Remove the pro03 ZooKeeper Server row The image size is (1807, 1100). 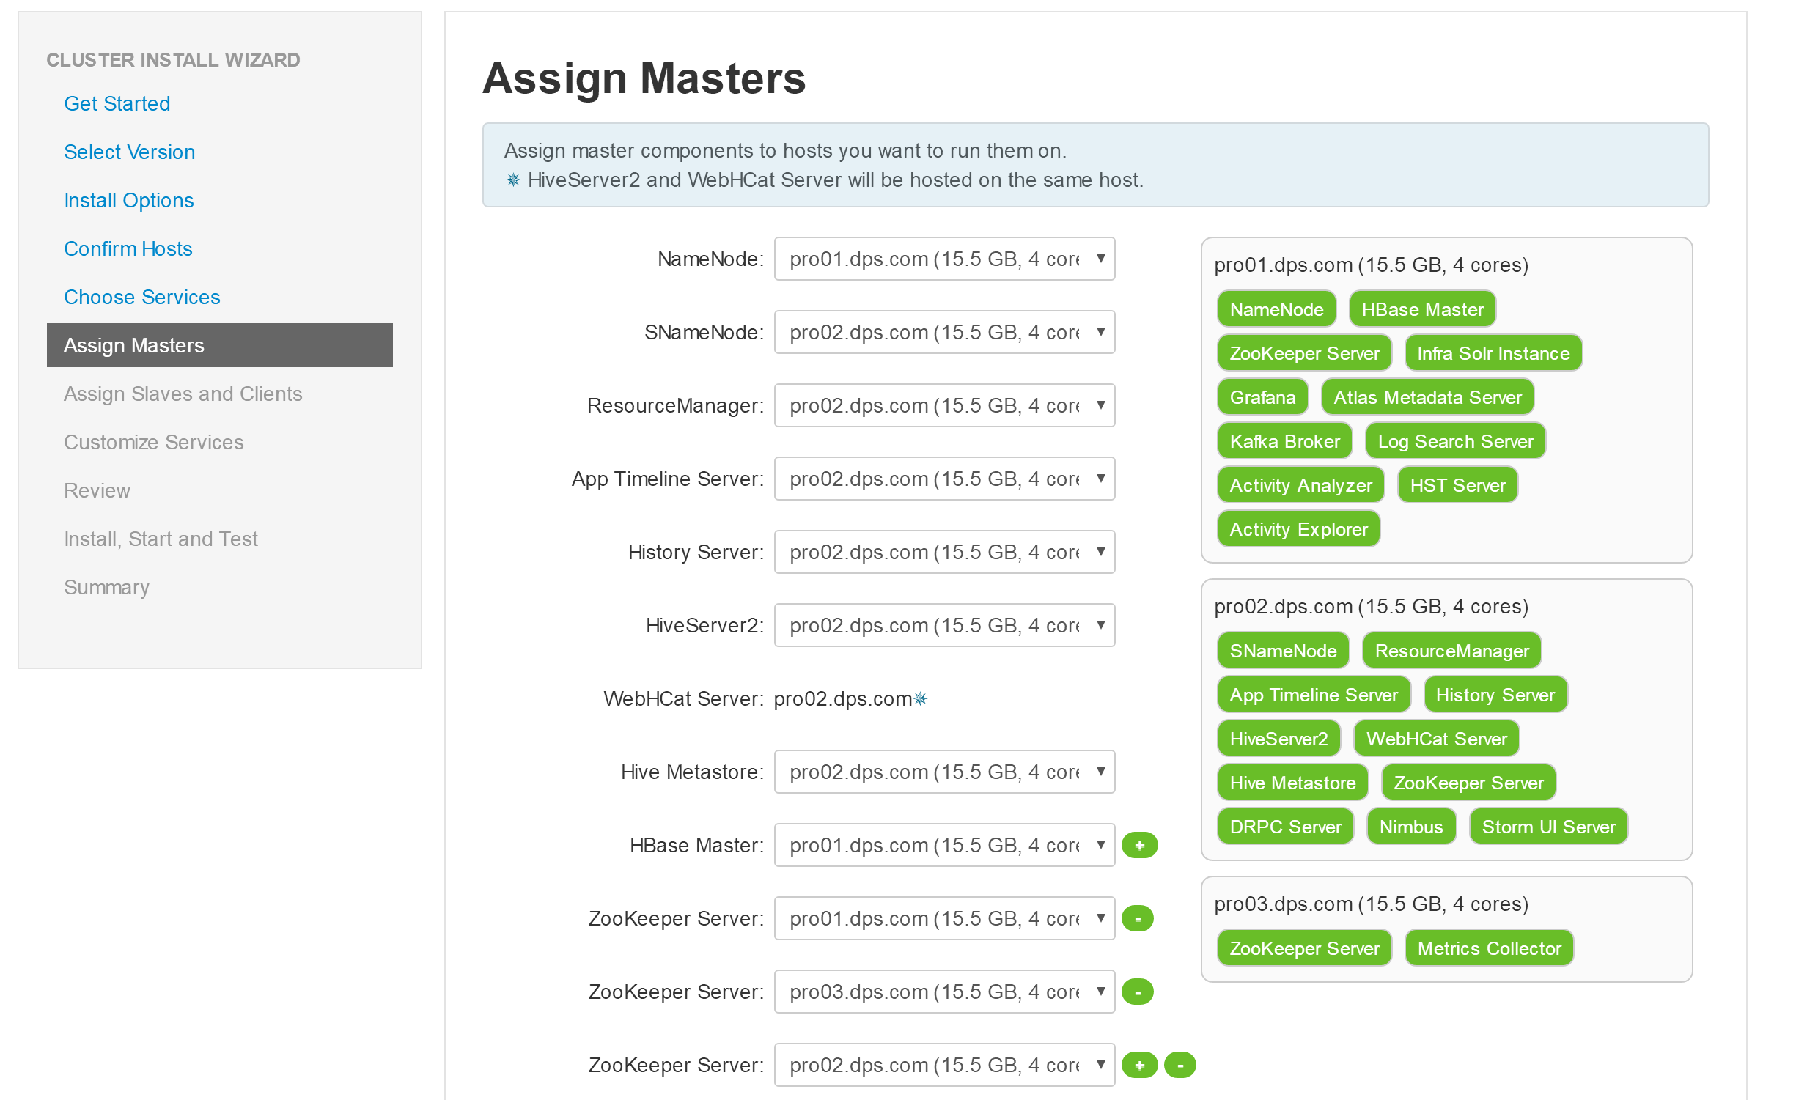(1138, 992)
